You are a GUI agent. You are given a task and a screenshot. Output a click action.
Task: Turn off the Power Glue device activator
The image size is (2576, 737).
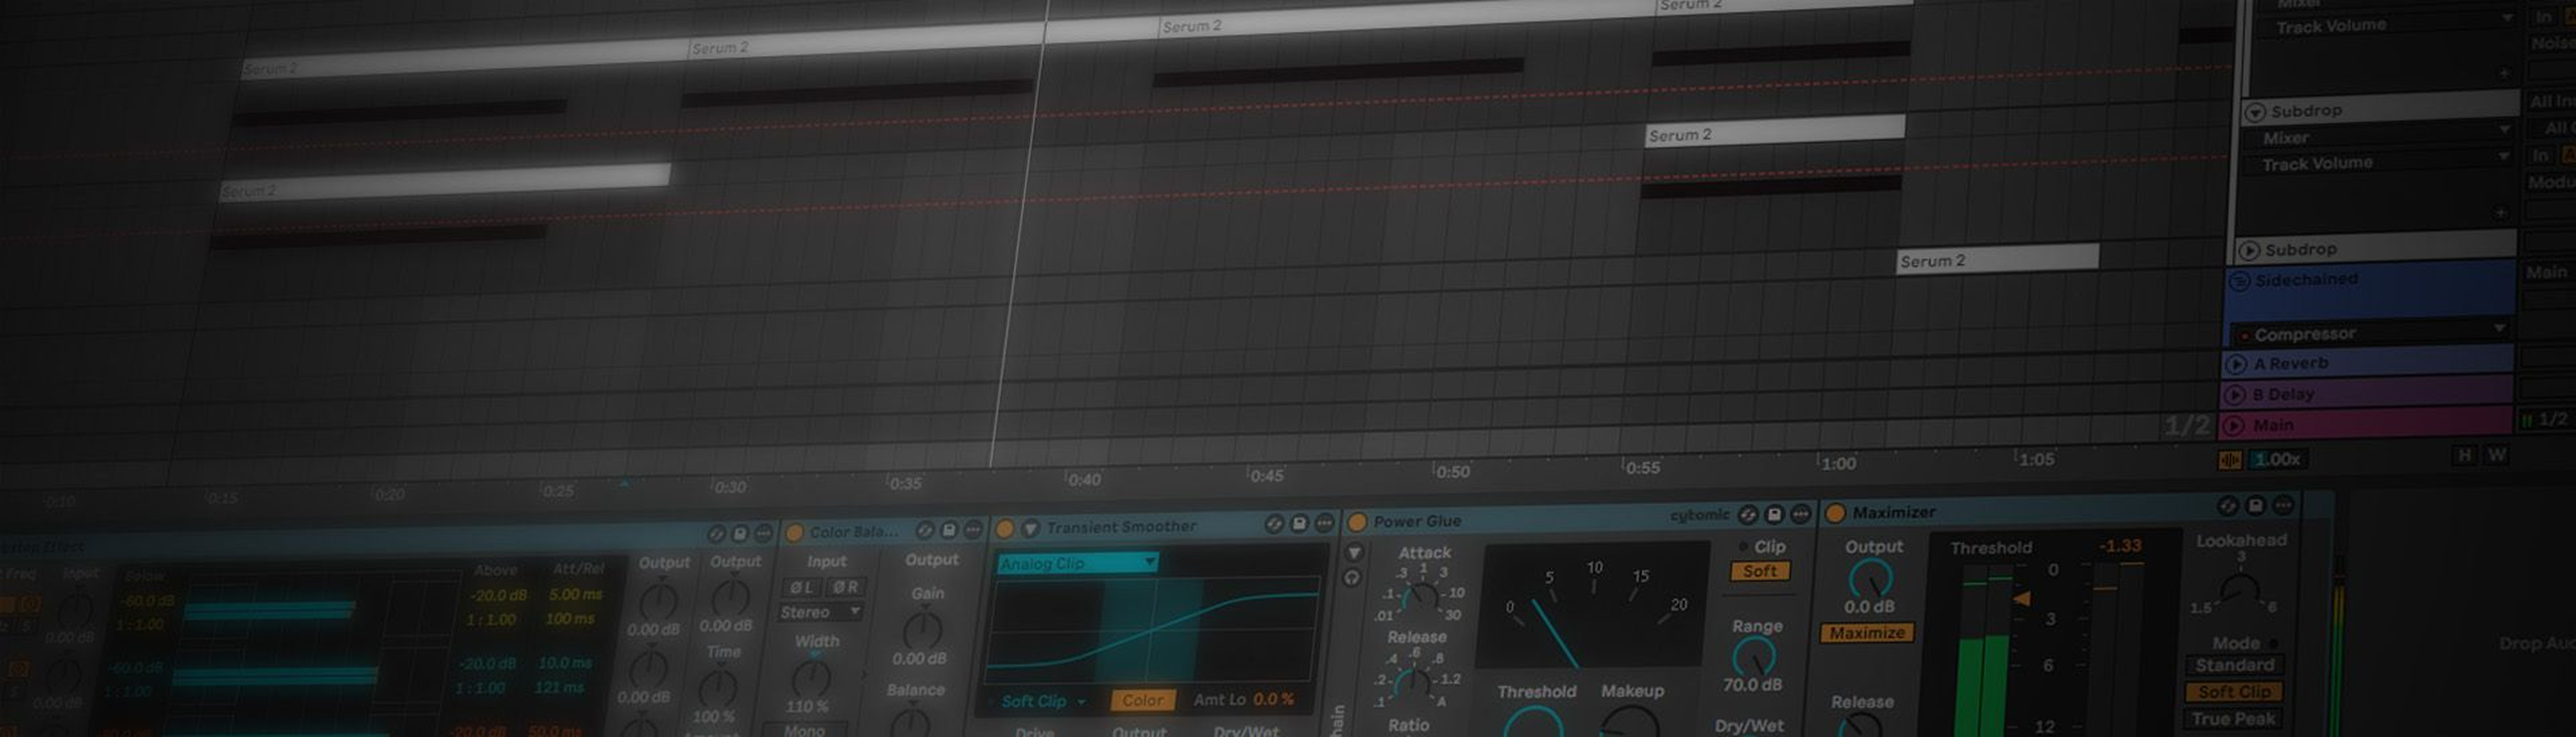tap(1357, 521)
